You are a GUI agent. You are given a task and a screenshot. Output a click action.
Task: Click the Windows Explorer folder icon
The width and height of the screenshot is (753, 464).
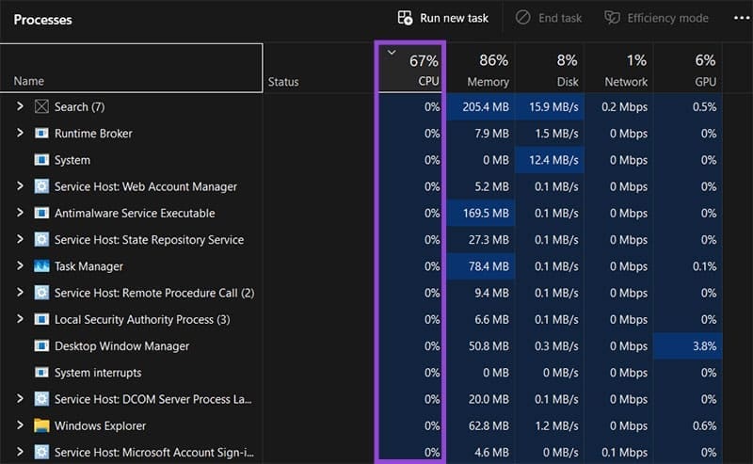(x=41, y=425)
